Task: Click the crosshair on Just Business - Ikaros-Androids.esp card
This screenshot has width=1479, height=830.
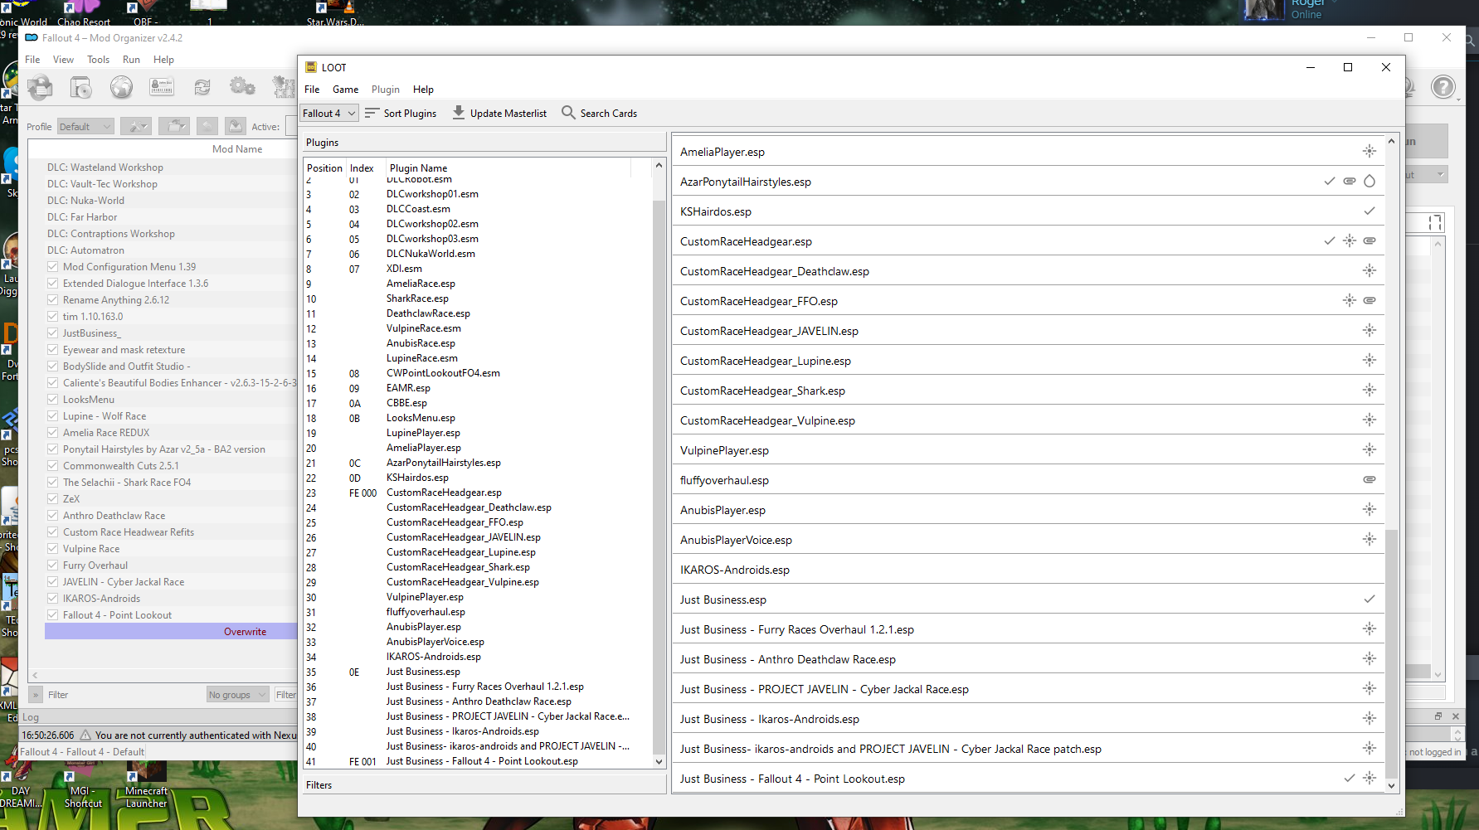Action: coord(1370,718)
